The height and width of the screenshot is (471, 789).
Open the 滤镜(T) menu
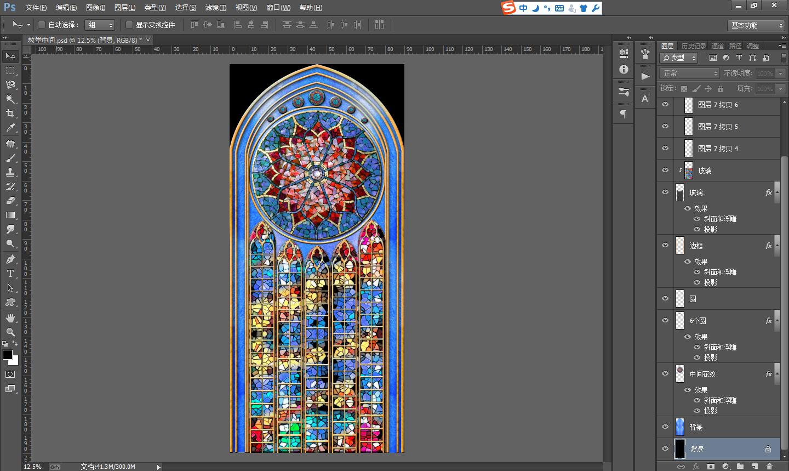coord(215,8)
